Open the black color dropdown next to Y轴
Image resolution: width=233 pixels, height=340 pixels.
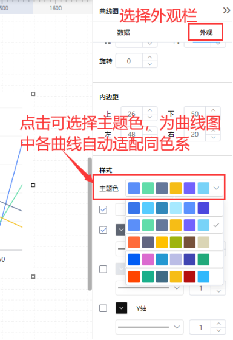(122, 308)
